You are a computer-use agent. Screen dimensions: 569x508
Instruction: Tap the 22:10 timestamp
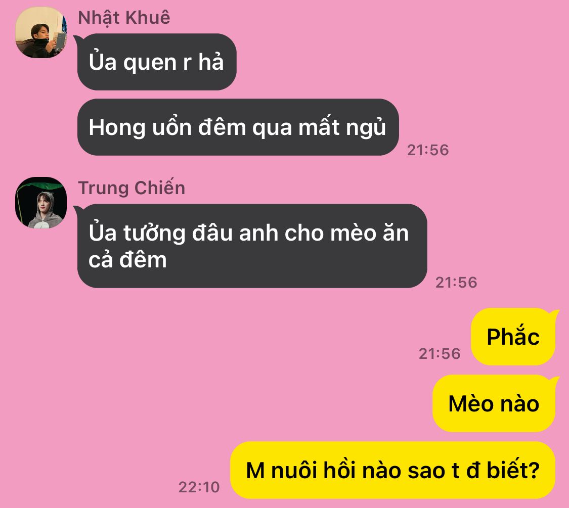tap(199, 487)
